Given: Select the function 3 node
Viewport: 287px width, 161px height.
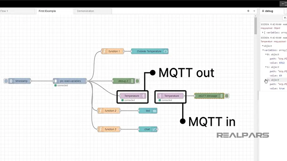Looking at the screenshot, I should coord(109,129).
